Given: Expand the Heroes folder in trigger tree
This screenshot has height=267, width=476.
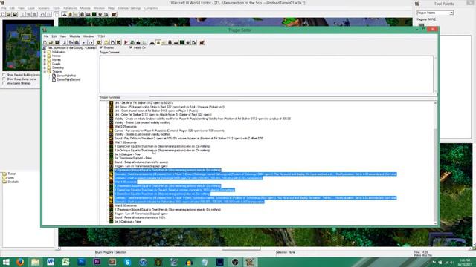Looking at the screenshot, I should [45, 56].
